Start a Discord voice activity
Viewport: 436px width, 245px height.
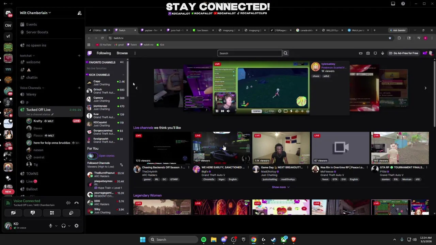coord(52,213)
